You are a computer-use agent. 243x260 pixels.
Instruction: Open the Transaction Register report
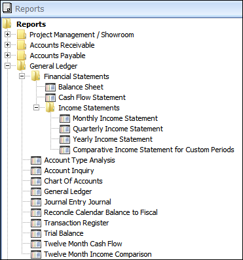[77, 223]
